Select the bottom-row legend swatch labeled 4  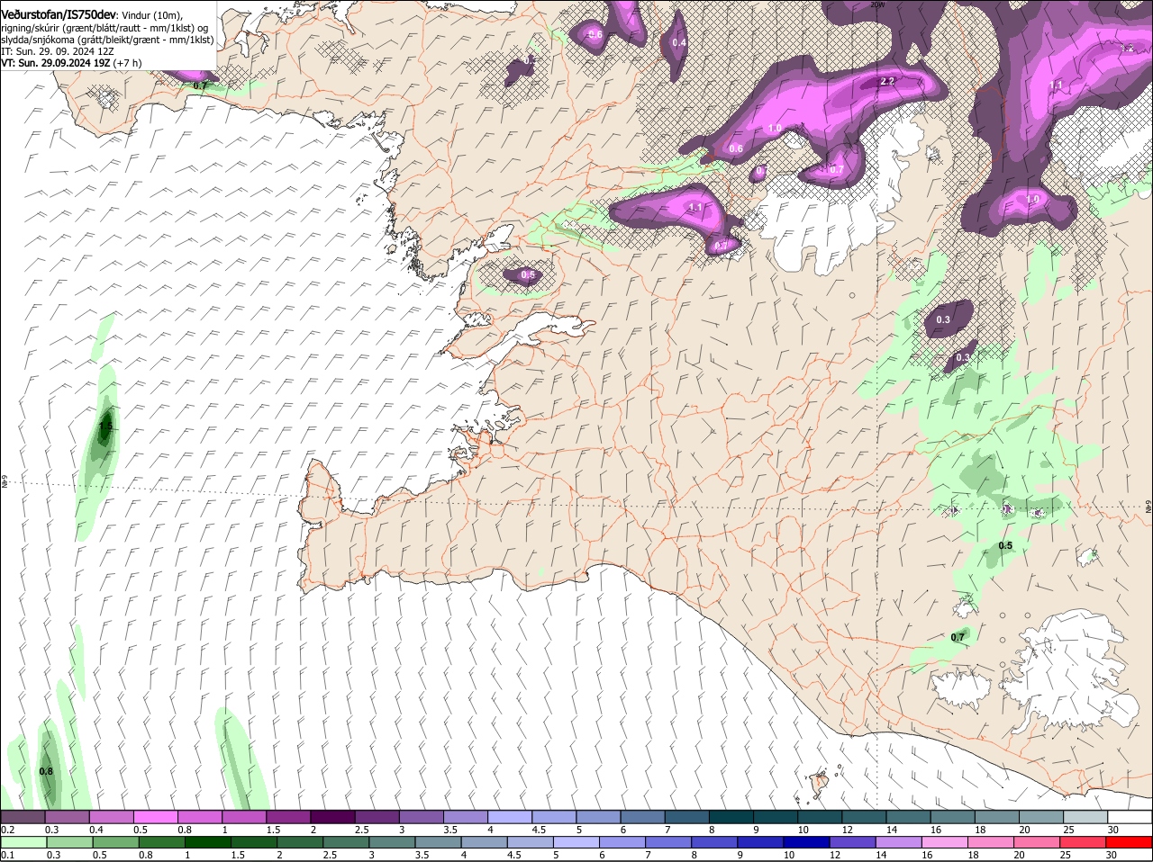pyautogui.click(x=486, y=841)
